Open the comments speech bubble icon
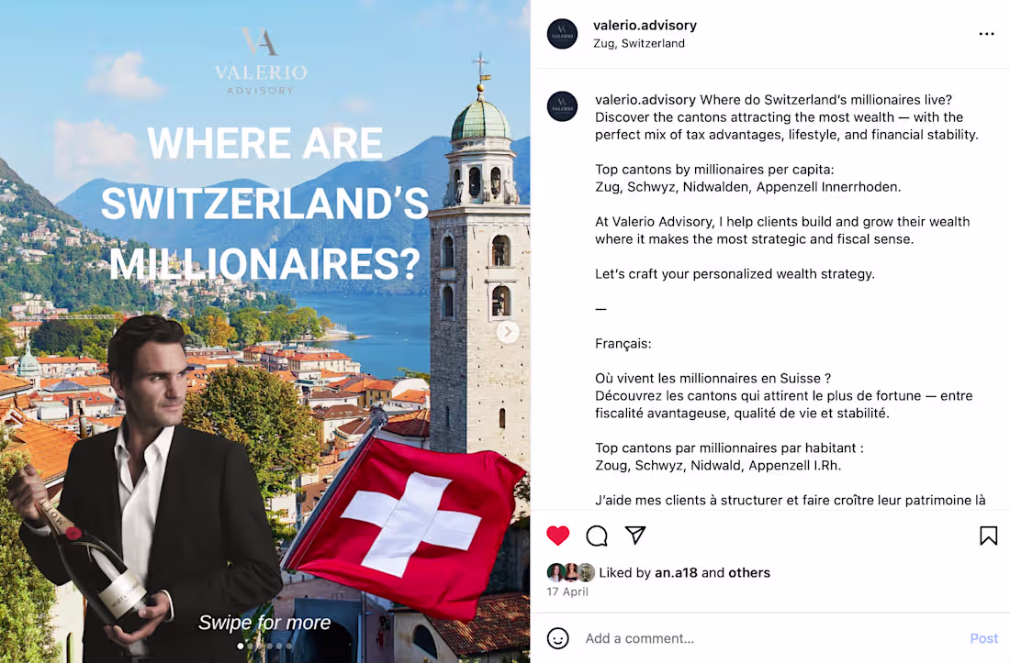Viewport: 1010px width, 663px height. point(597,536)
